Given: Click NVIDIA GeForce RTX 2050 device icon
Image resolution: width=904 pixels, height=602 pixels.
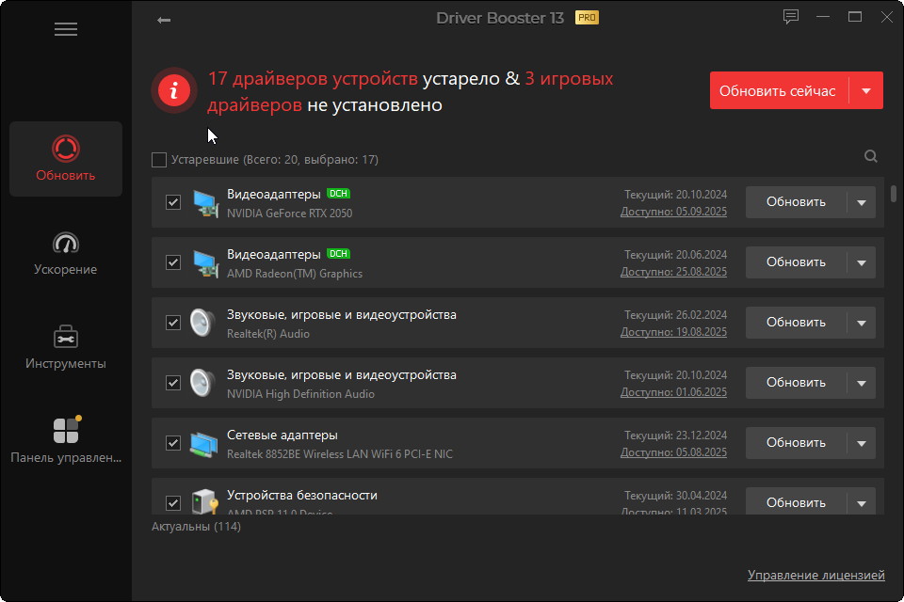Looking at the screenshot, I should pos(204,203).
